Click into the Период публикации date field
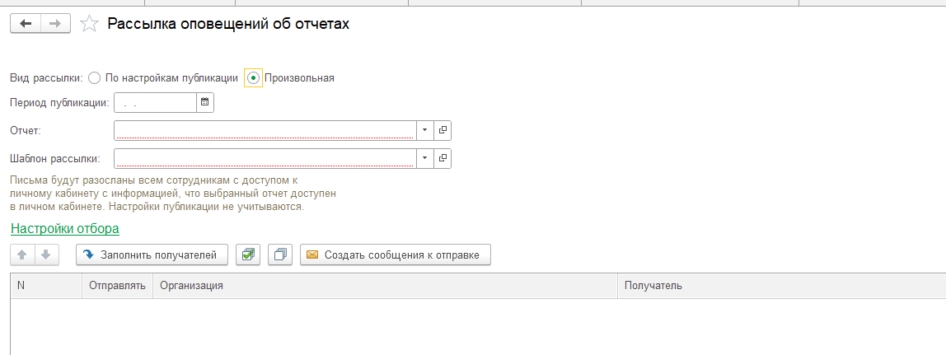 pyautogui.click(x=156, y=102)
